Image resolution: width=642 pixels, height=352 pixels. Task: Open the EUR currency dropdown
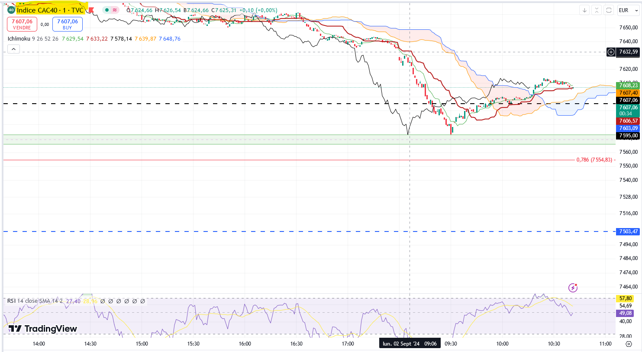point(628,10)
